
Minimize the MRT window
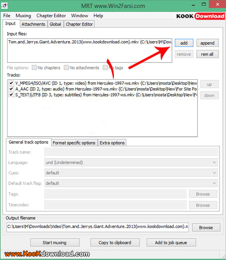[x=193, y=5]
